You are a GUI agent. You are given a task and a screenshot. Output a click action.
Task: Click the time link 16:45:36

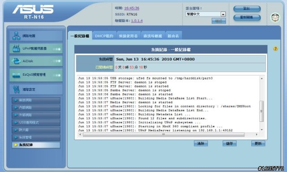[x=132, y=8]
